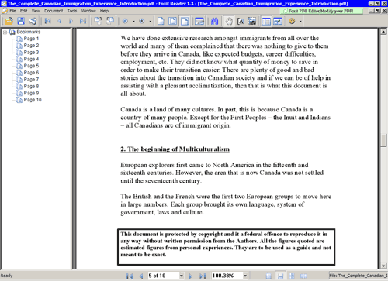The image size is (388, 281).
Task: Click the vertical scrollbar thumb
Action: (383, 140)
